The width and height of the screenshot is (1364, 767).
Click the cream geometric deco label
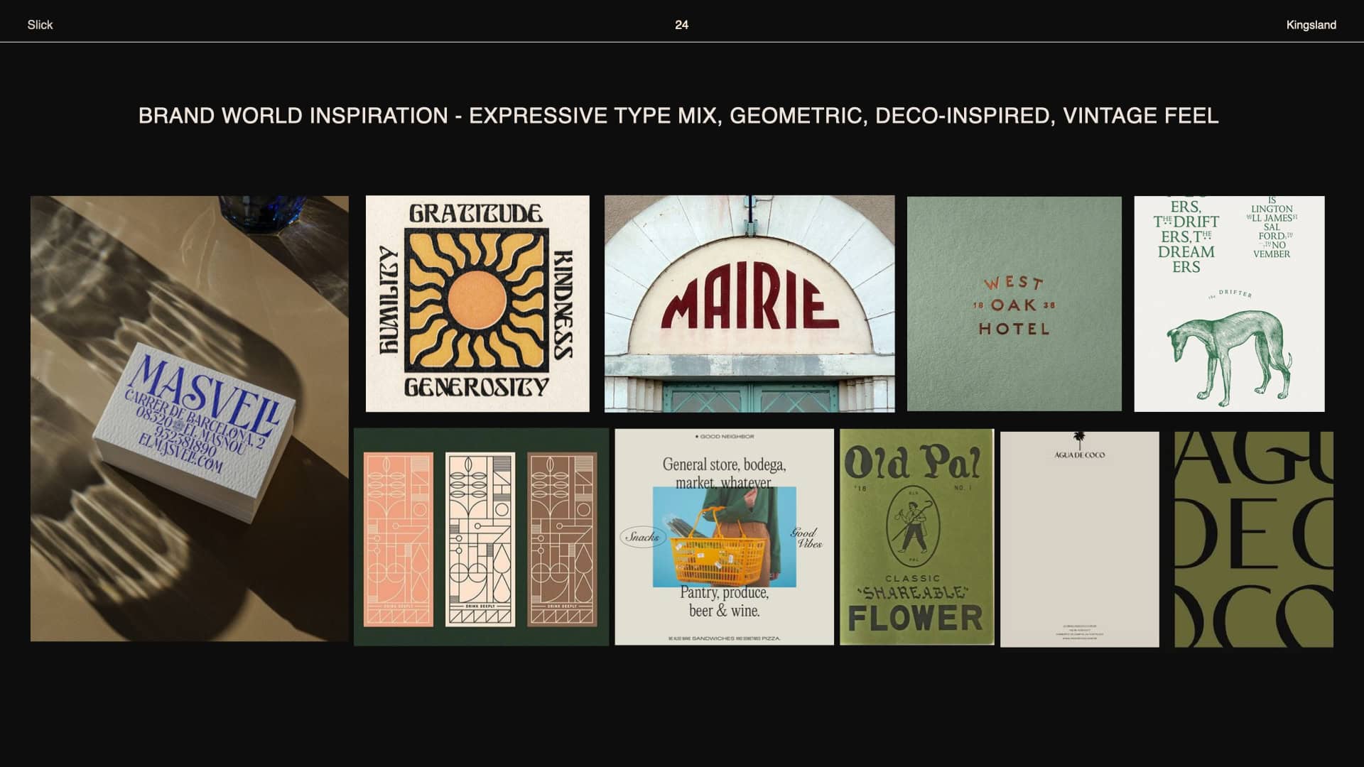[480, 540]
